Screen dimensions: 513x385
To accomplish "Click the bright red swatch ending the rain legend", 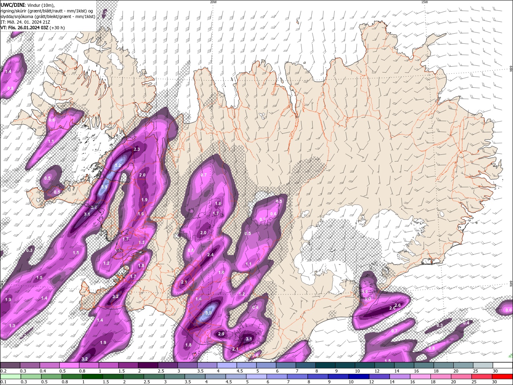I will 503,377.
